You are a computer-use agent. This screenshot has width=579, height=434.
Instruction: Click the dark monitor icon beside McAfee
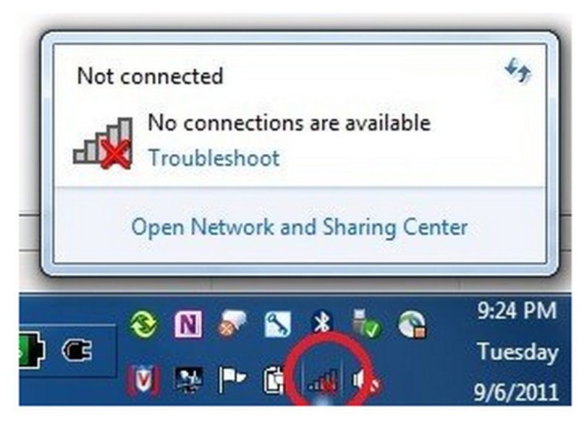point(188,380)
